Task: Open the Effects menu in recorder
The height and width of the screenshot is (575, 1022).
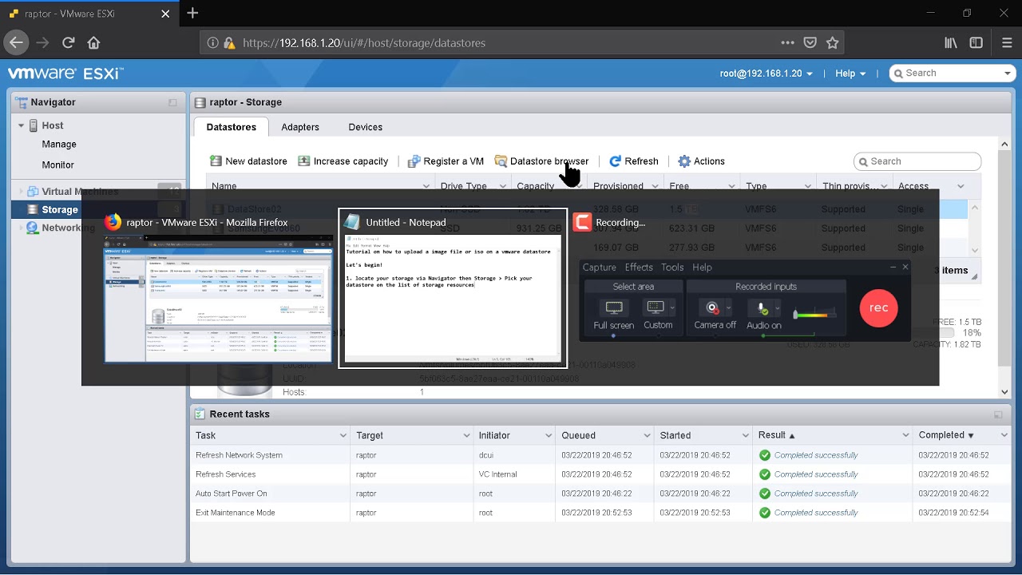Action: coord(639,268)
